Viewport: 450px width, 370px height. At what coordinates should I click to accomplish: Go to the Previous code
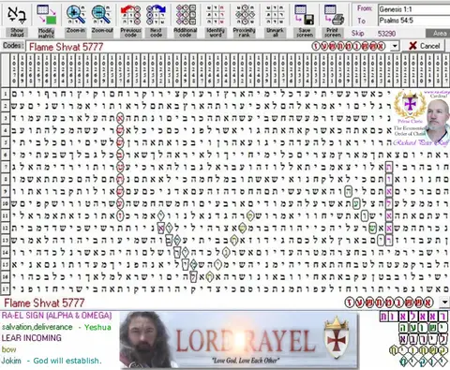pos(130,15)
